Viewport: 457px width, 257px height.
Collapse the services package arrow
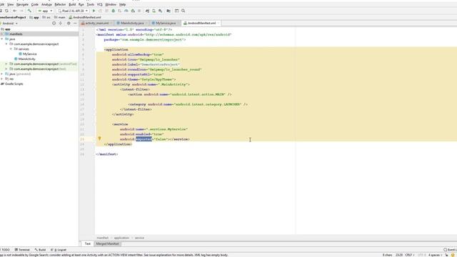pyautogui.click(x=11, y=49)
